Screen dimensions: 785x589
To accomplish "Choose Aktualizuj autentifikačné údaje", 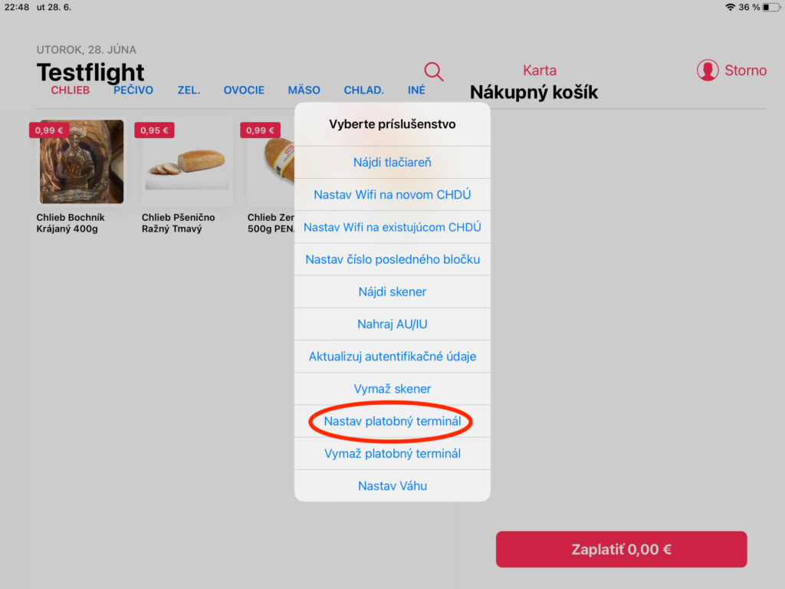I will 392,357.
